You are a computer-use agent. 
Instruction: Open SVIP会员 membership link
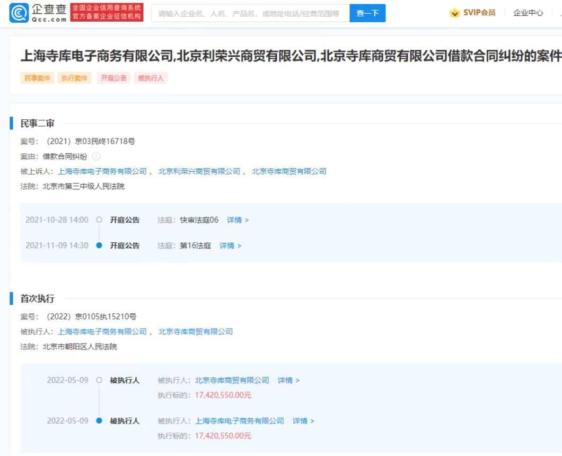[x=479, y=13]
